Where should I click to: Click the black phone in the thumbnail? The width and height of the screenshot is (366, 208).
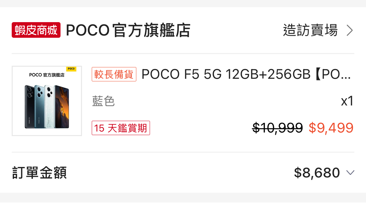pos(30,107)
